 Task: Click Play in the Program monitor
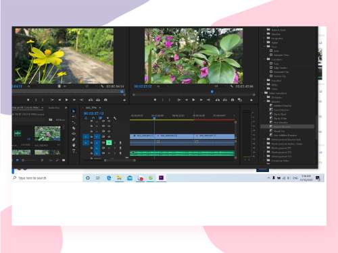pyautogui.click(x=193, y=100)
